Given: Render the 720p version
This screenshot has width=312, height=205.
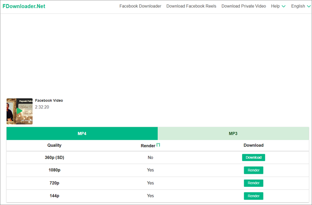Looking at the screenshot, I should tap(253, 183).
